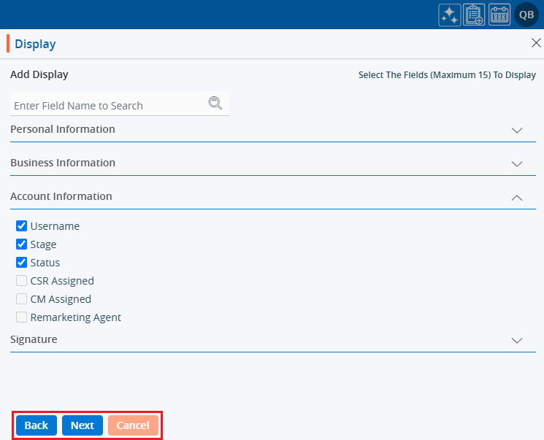Select the Remarketing Agent checkbox

[x=22, y=317]
